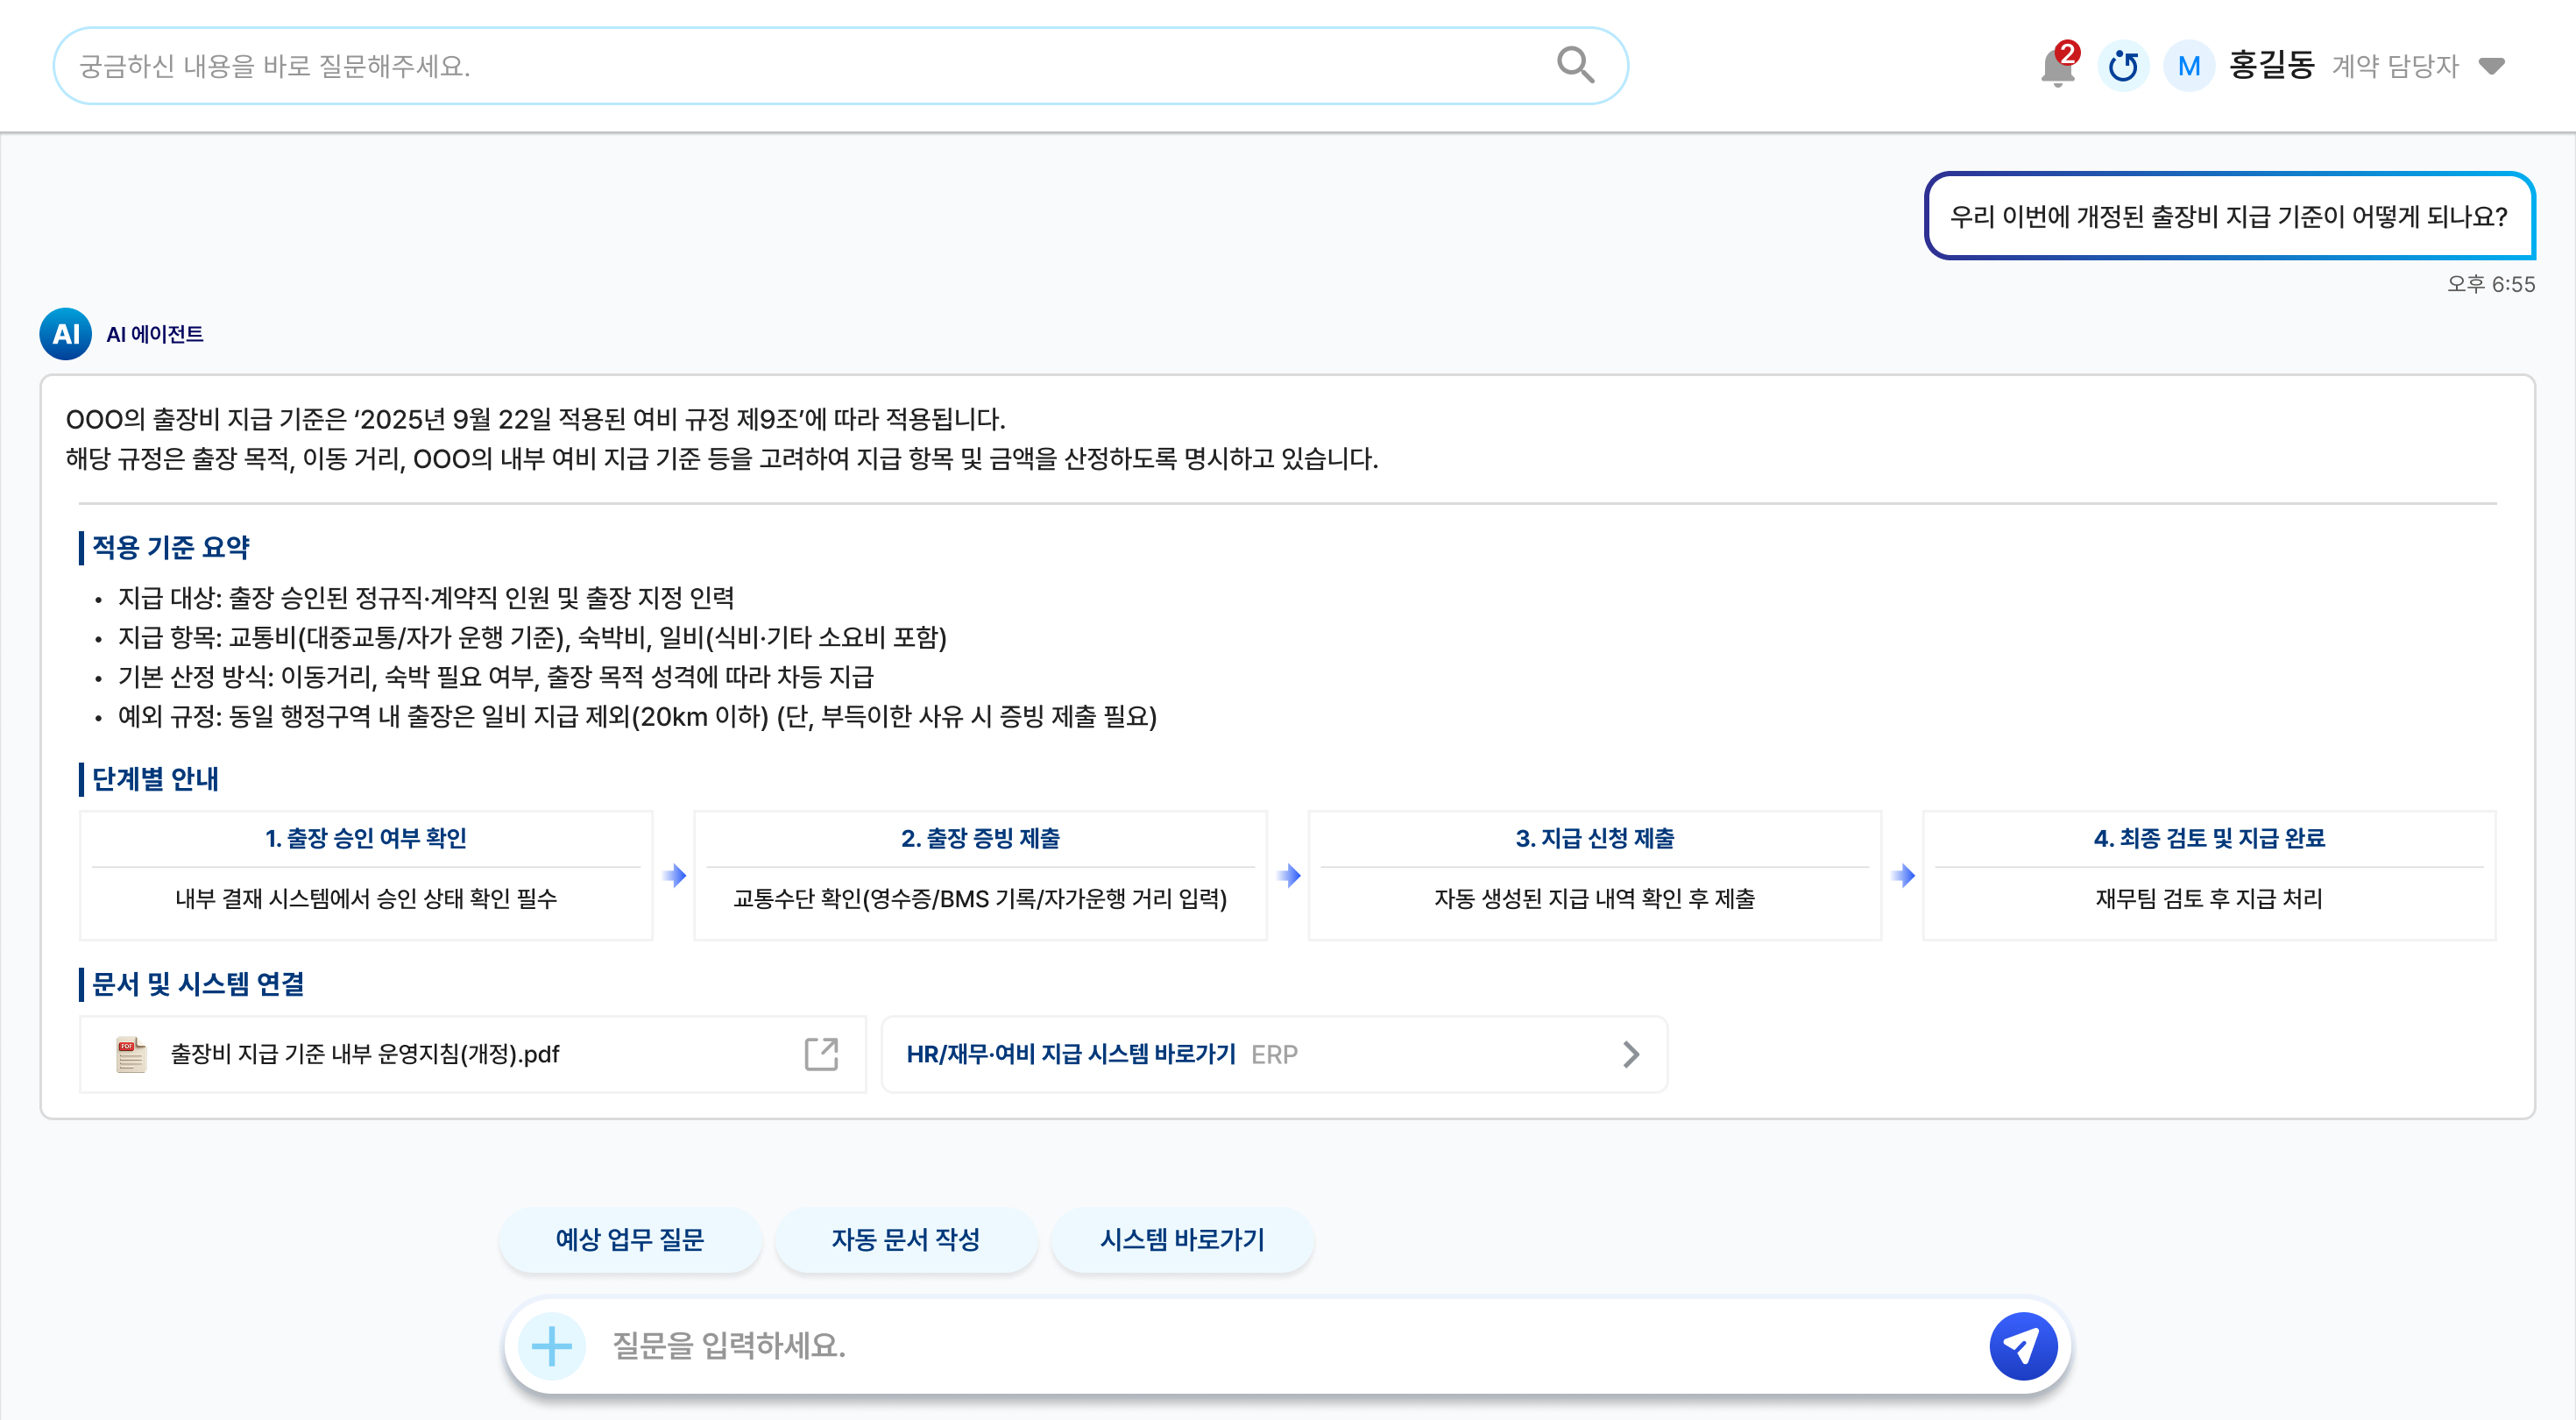
Task: Click the AI agent avatar icon
Action: [66, 333]
